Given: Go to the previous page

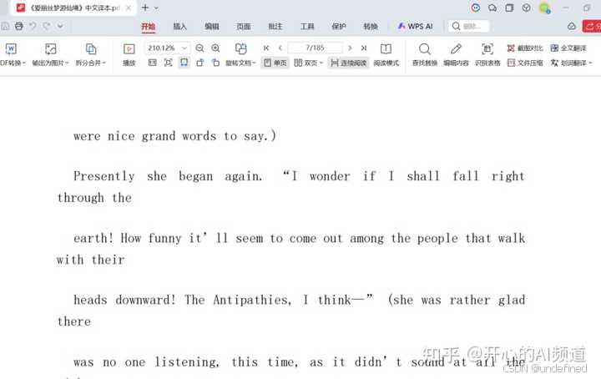Looking at the screenshot, I should [280, 48].
